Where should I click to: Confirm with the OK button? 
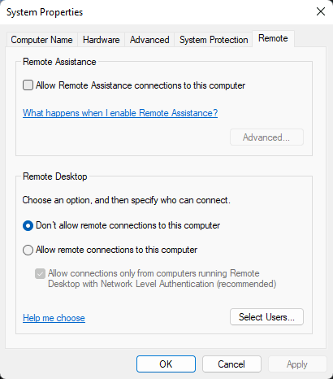point(166,364)
